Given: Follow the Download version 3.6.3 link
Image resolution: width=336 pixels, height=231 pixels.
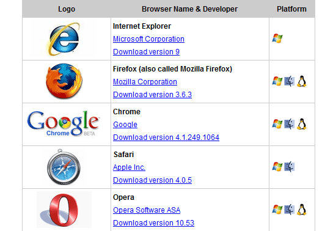Looking at the screenshot, I should click(152, 95).
